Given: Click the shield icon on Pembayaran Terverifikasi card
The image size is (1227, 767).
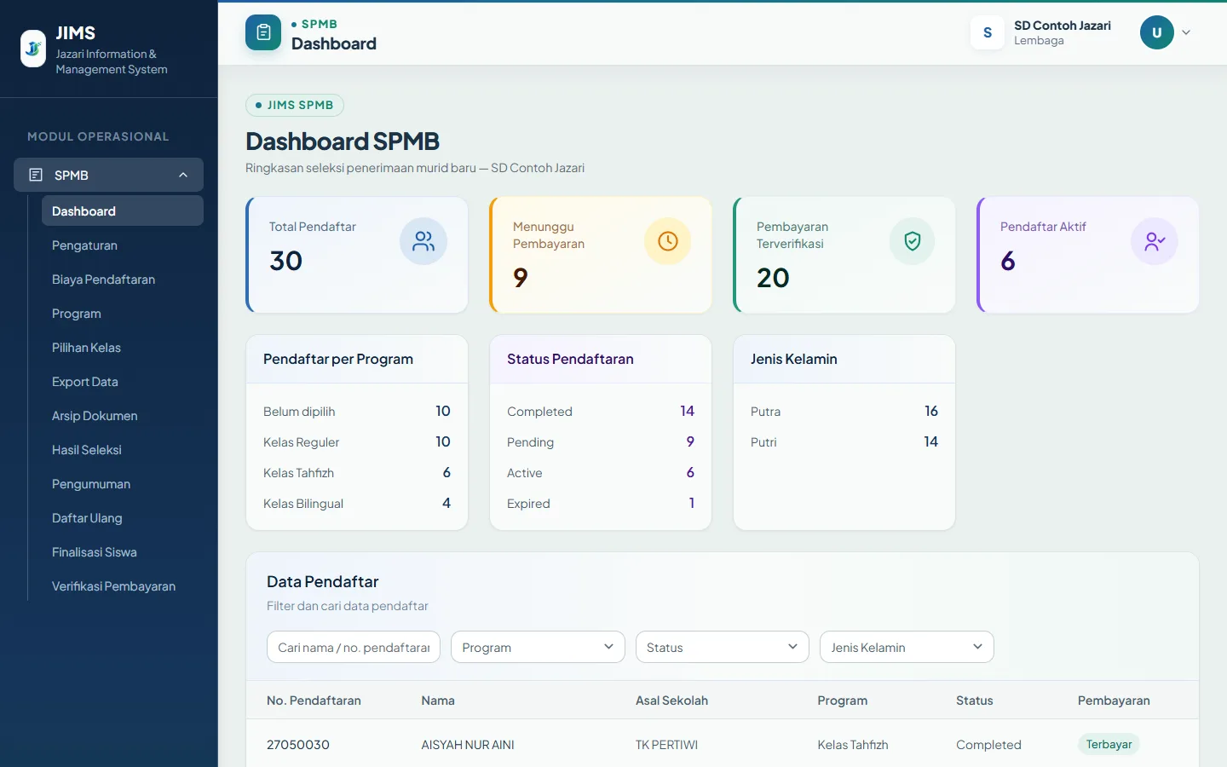Looking at the screenshot, I should point(912,241).
